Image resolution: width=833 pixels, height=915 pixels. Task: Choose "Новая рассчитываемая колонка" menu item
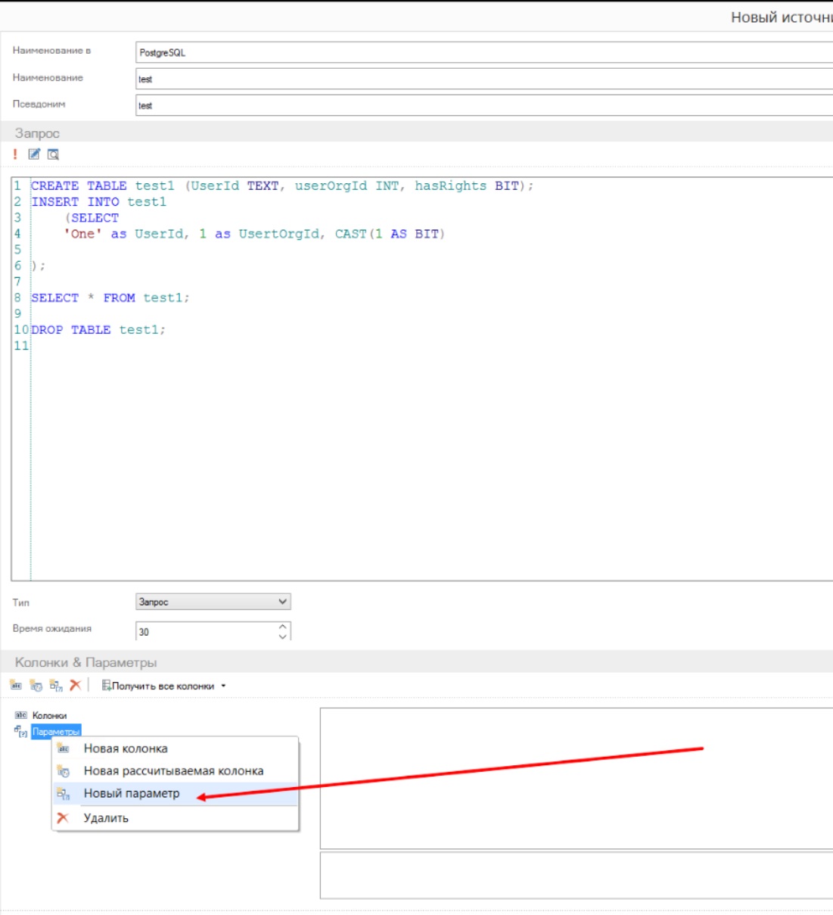(x=173, y=771)
